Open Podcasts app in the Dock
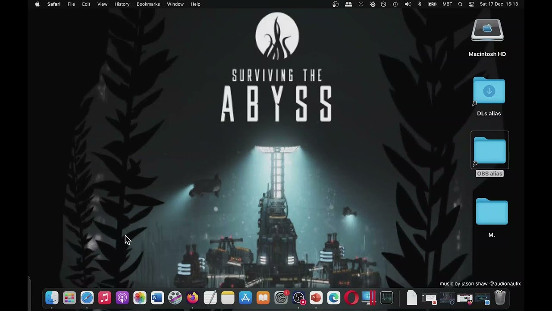Screen dimensions: 552x311 pyautogui.click(x=122, y=298)
